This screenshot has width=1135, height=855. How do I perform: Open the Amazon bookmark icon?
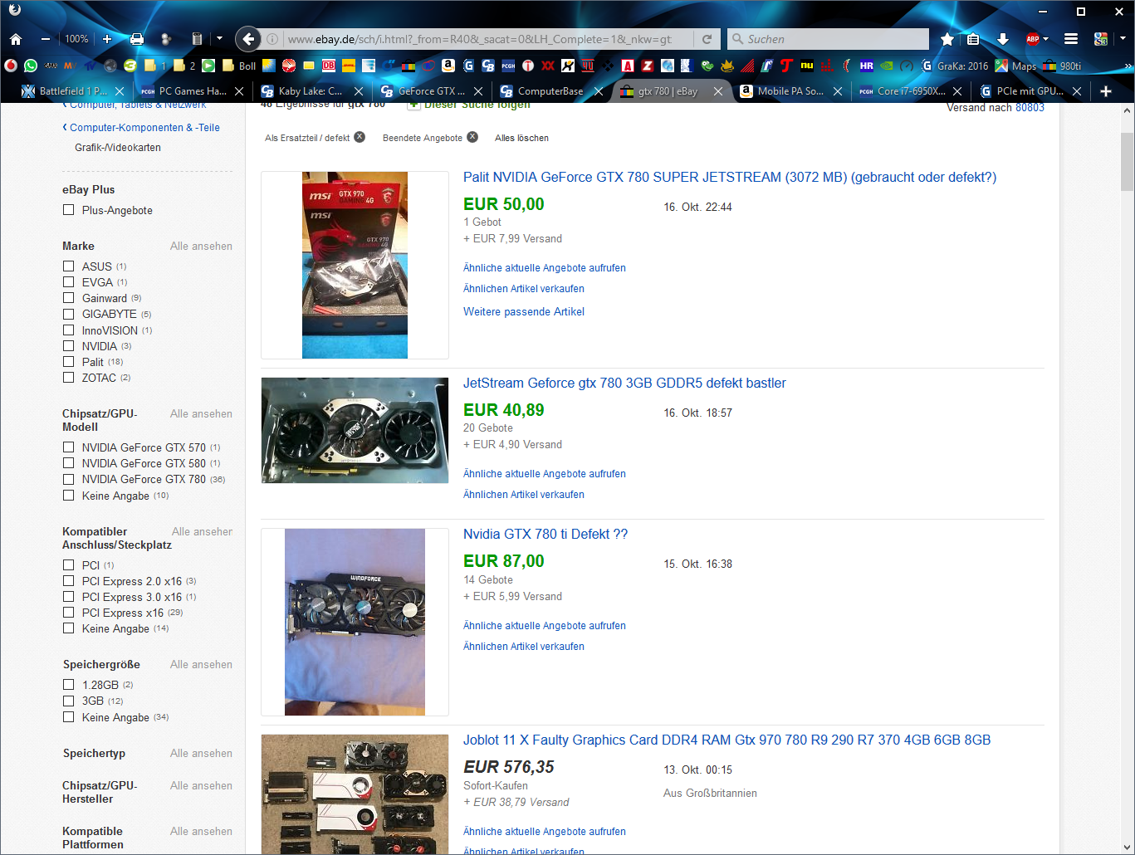click(448, 66)
